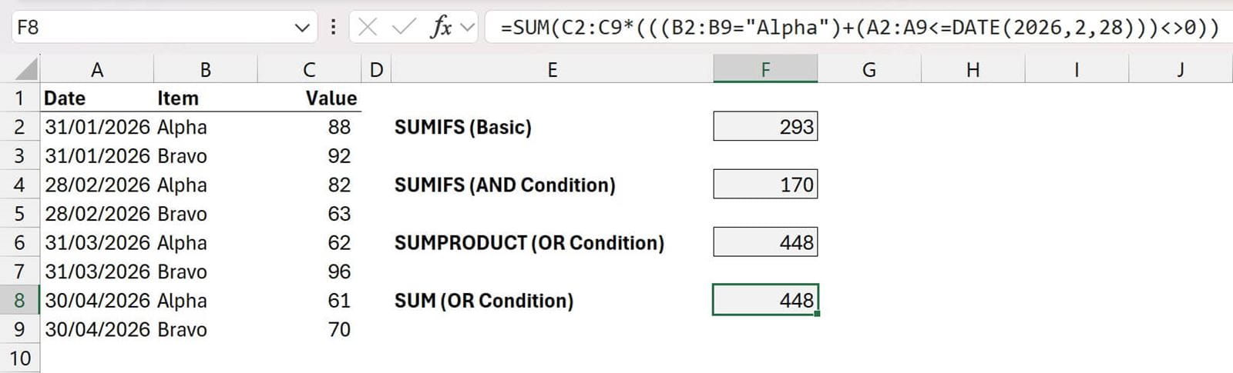This screenshot has width=1233, height=373.
Task: Select cell A4 with 28/02/2026
Action: point(97,185)
